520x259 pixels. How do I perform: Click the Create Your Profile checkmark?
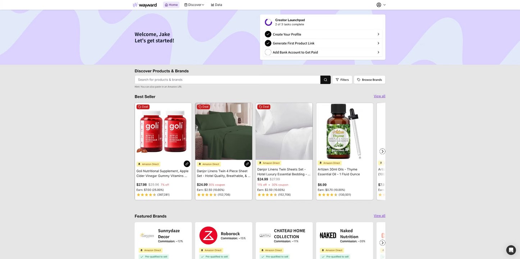(268, 34)
